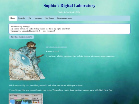Click the 'Shop:' label in the game
Viewport: 139px width, 104px height.
tap(36, 101)
